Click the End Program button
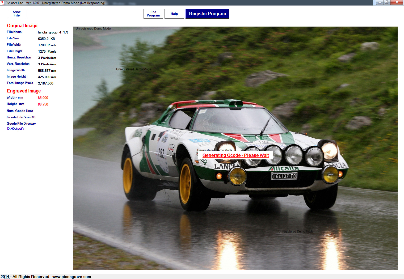The width and height of the screenshot is (404, 279). (153, 14)
